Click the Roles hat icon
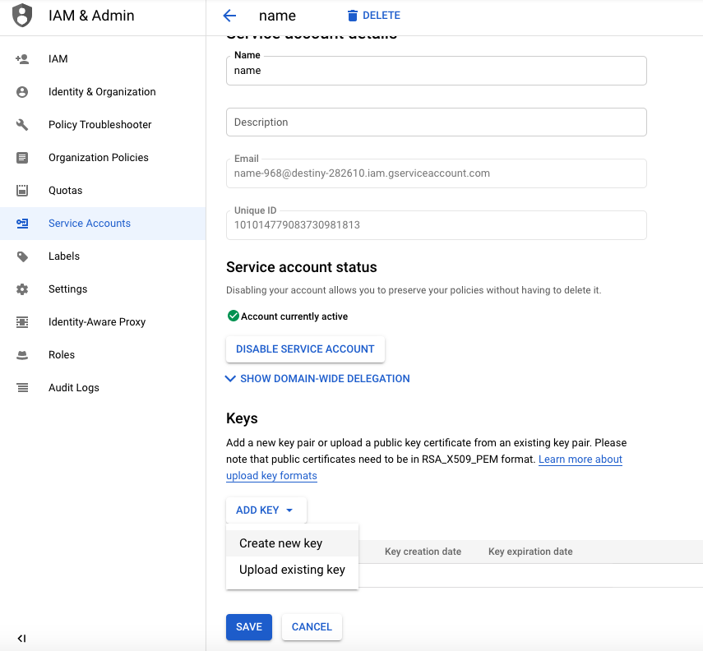The height and width of the screenshot is (651, 703). click(x=22, y=355)
